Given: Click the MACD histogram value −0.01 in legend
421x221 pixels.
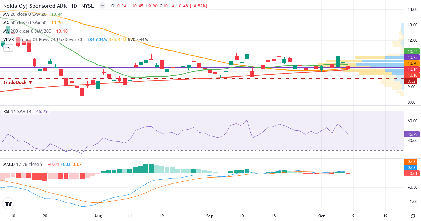Looking at the screenshot, I should (x=53, y=164).
